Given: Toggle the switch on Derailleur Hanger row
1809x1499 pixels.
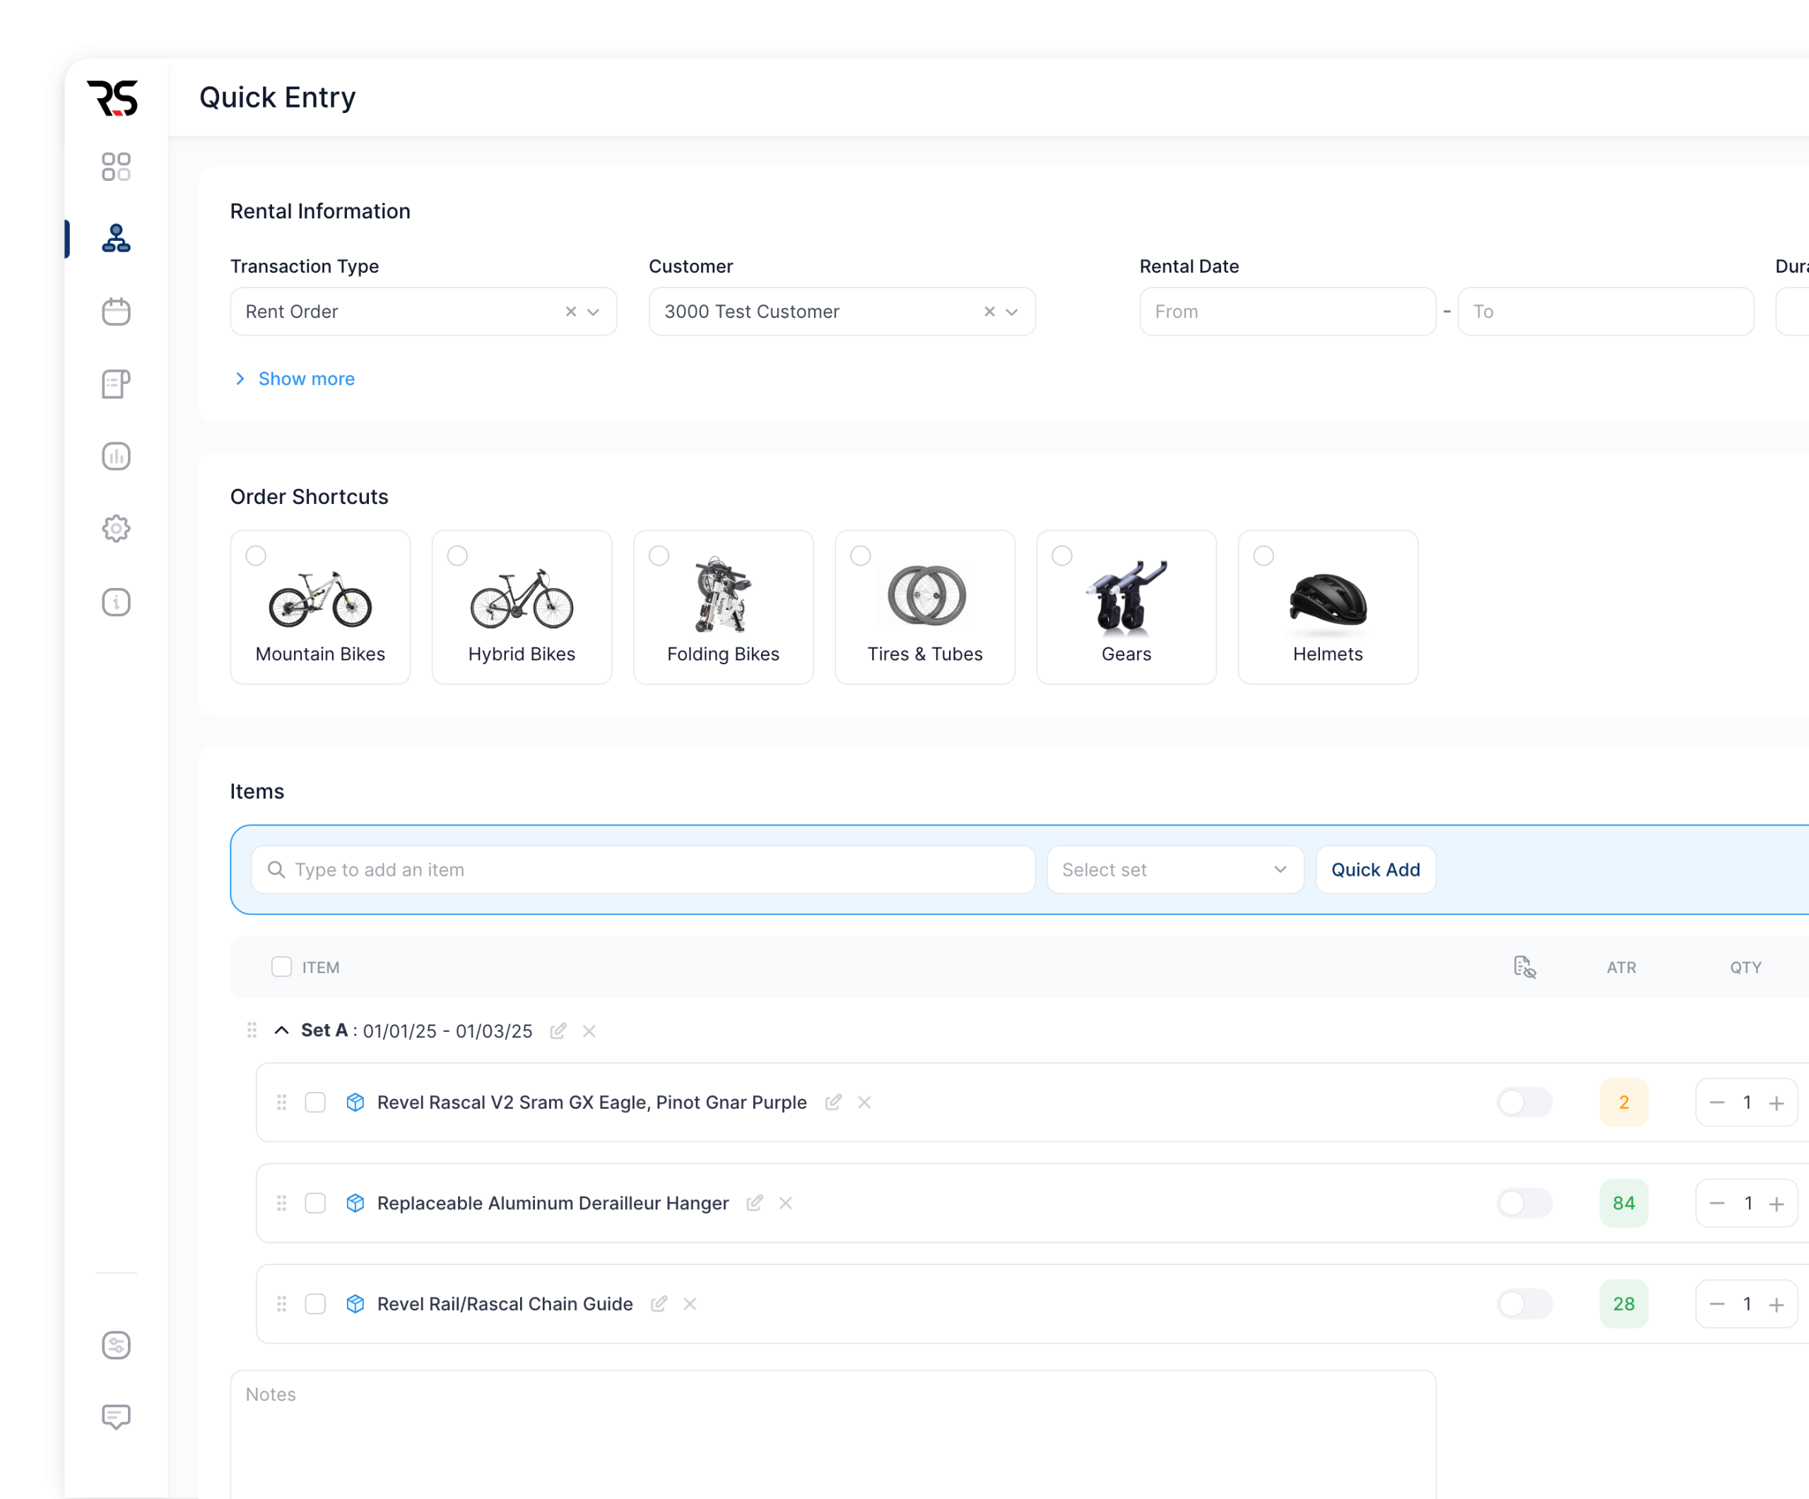Looking at the screenshot, I should point(1525,1203).
